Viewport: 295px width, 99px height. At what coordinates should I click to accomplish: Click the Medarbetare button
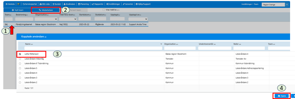(46, 10)
